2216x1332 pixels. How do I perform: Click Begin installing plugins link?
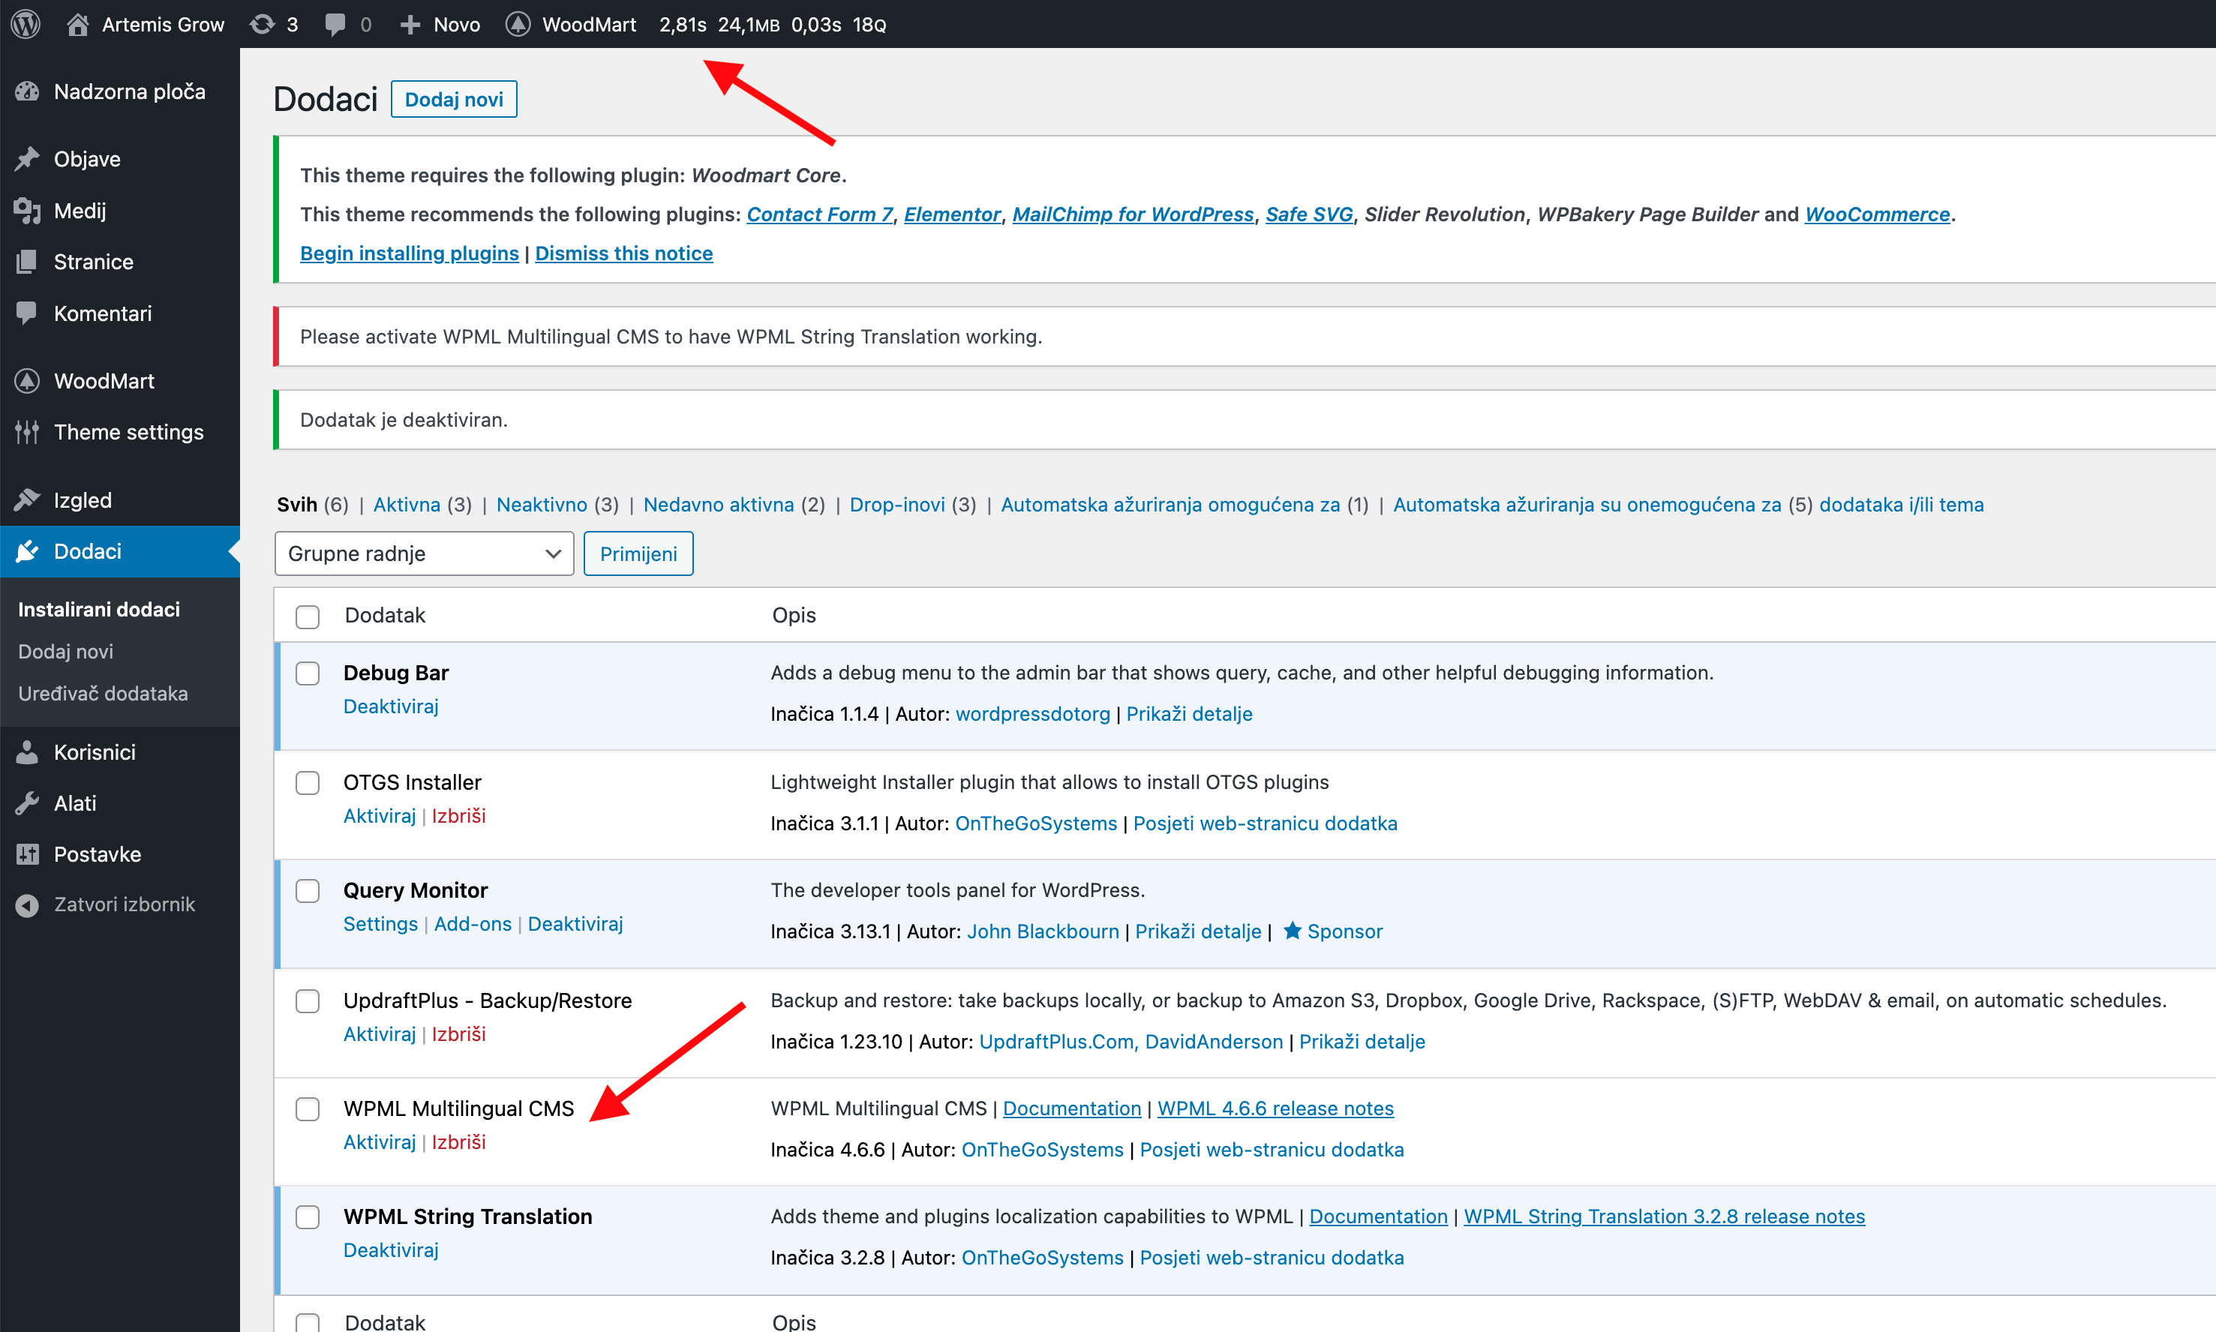(410, 253)
